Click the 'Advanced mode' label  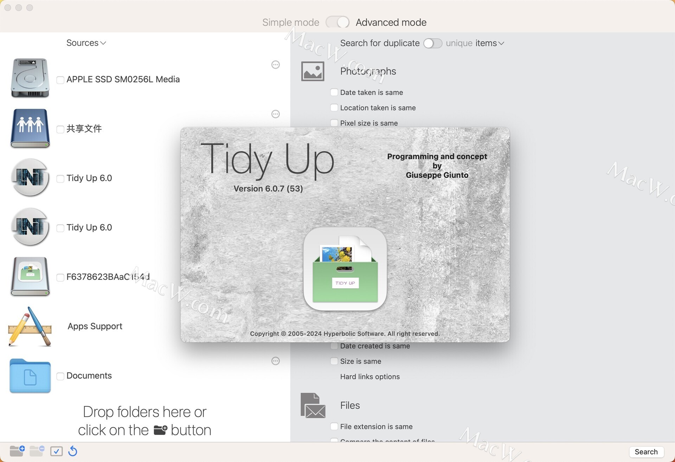pyautogui.click(x=391, y=23)
